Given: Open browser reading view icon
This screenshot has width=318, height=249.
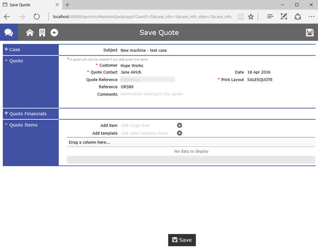Looking at the screenshot, I should pyautogui.click(x=241, y=17).
